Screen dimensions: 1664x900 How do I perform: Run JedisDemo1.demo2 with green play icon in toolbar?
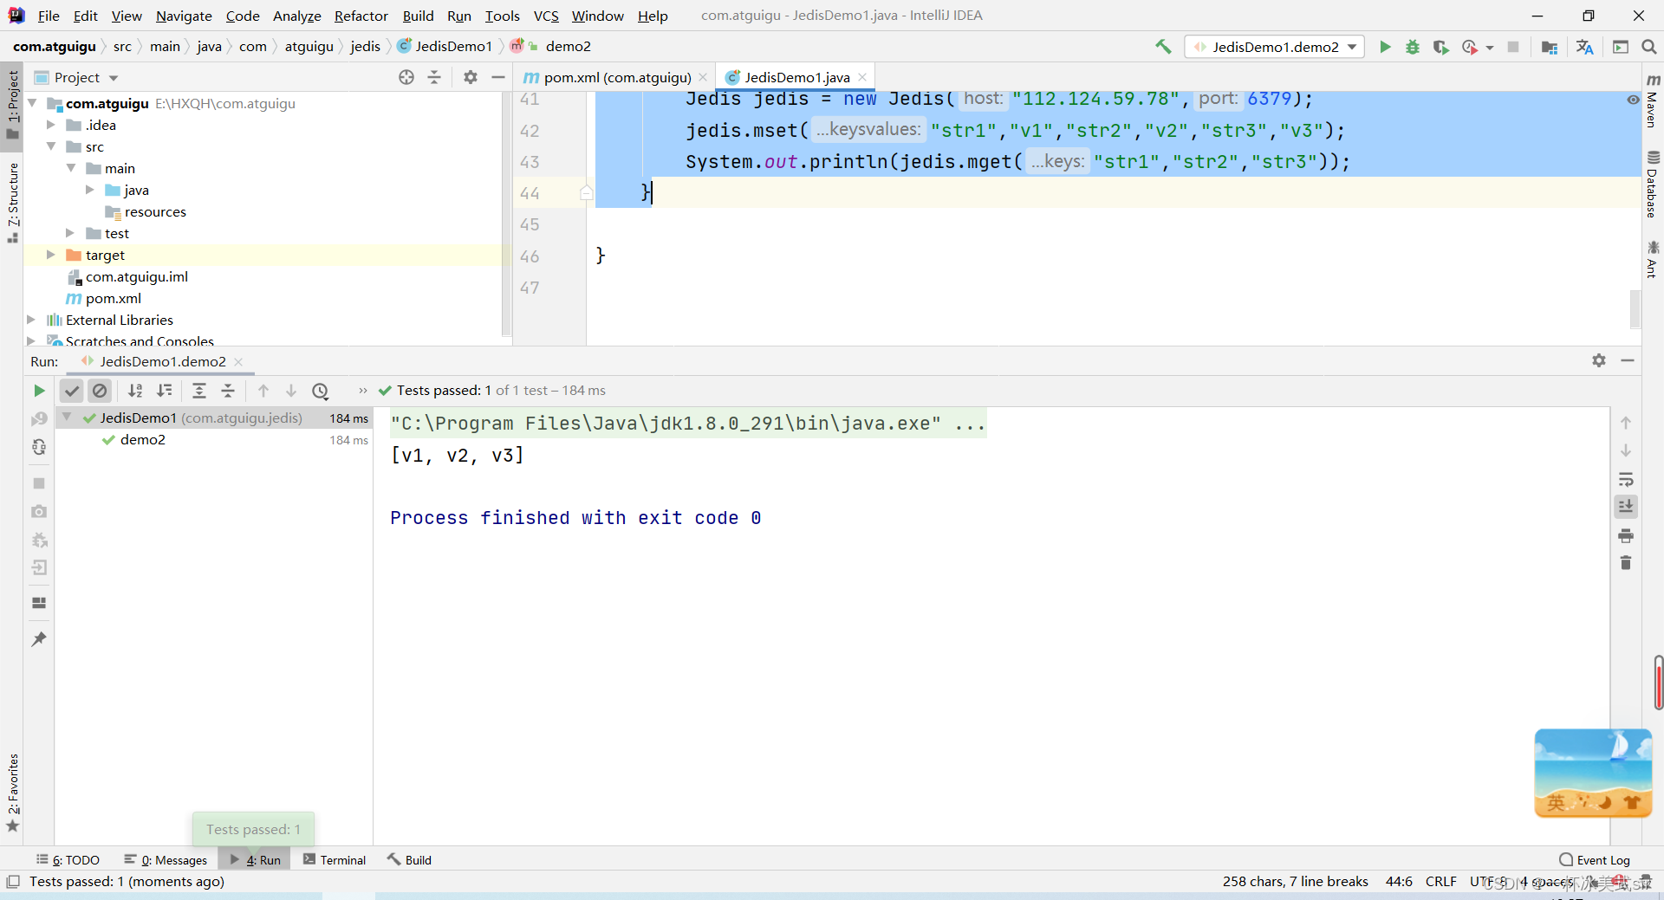point(1385,47)
